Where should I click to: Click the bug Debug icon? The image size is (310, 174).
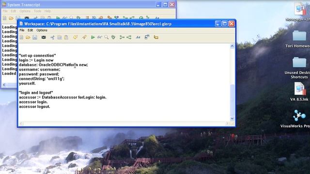click(x=113, y=37)
